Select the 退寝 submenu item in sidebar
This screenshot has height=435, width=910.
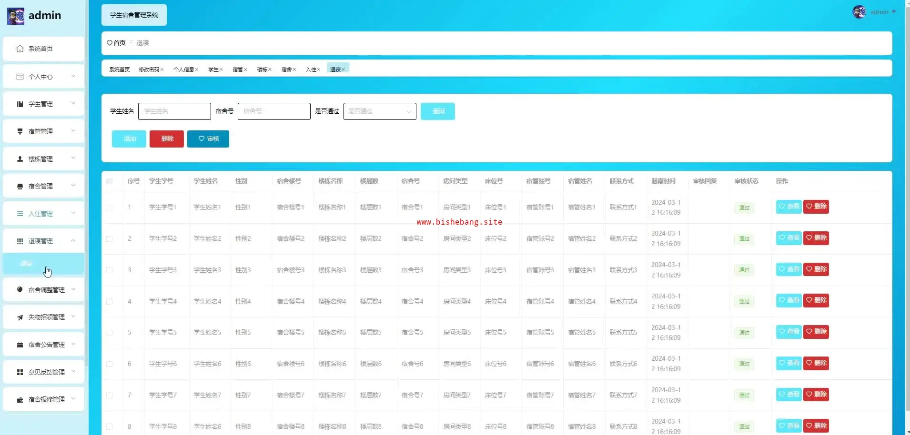[x=43, y=264]
